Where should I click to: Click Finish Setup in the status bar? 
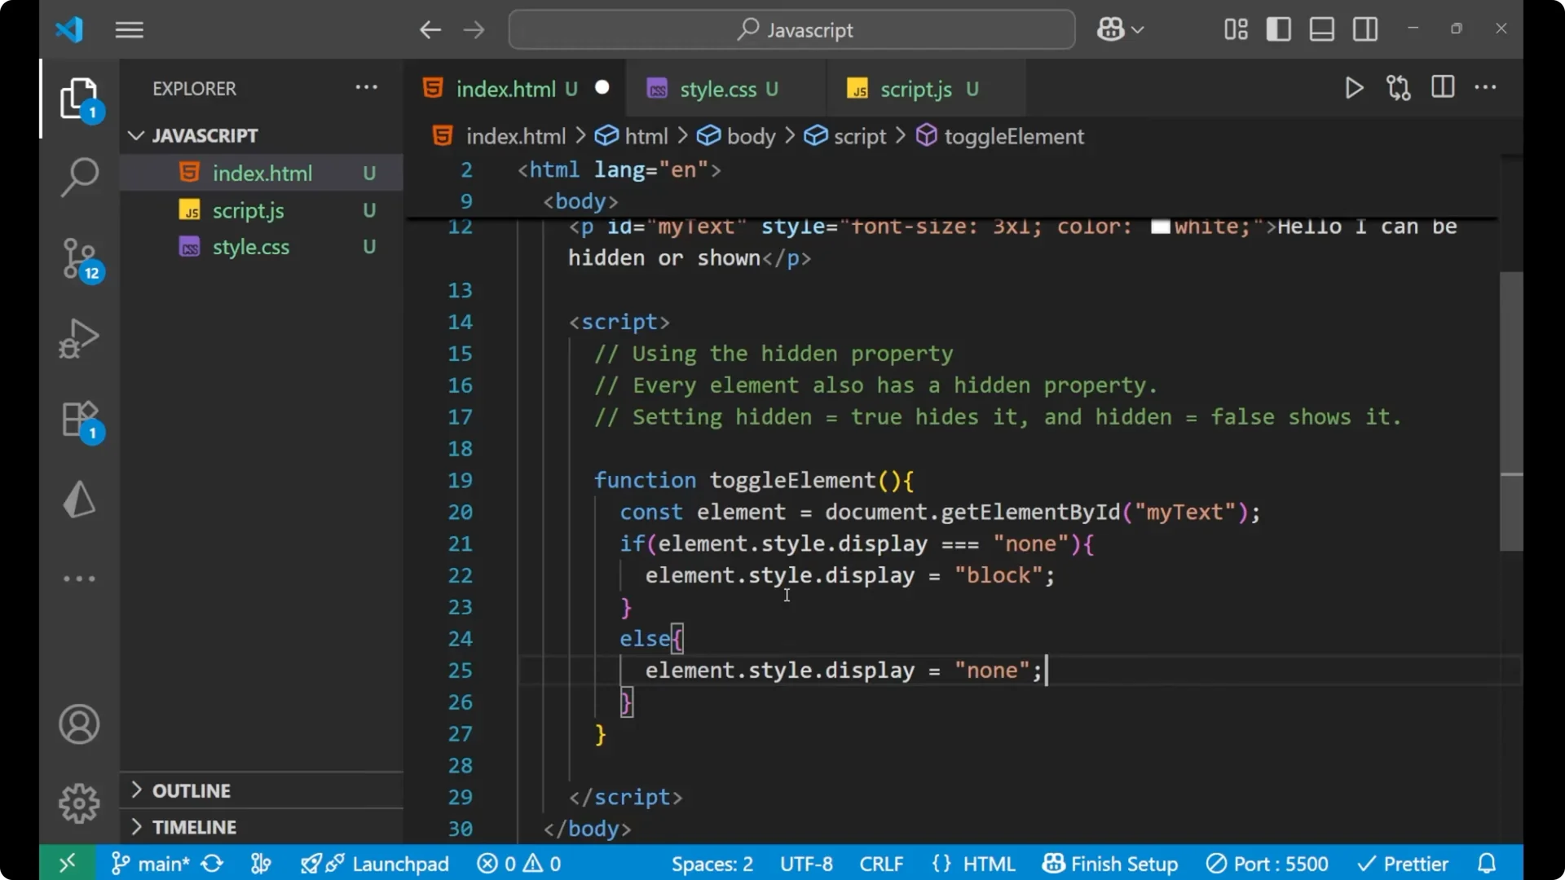(x=1110, y=863)
